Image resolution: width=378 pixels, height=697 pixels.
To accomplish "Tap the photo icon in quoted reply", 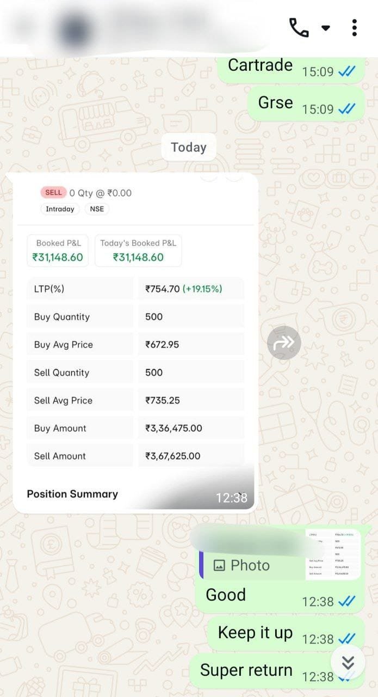I will pyautogui.click(x=219, y=566).
